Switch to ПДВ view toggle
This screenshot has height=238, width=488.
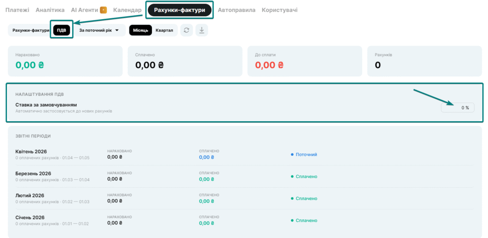tap(61, 30)
